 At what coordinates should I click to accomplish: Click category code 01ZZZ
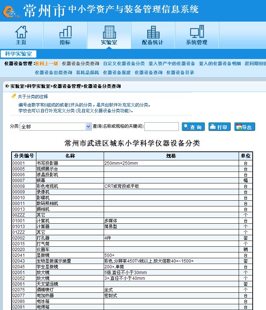click(24, 232)
